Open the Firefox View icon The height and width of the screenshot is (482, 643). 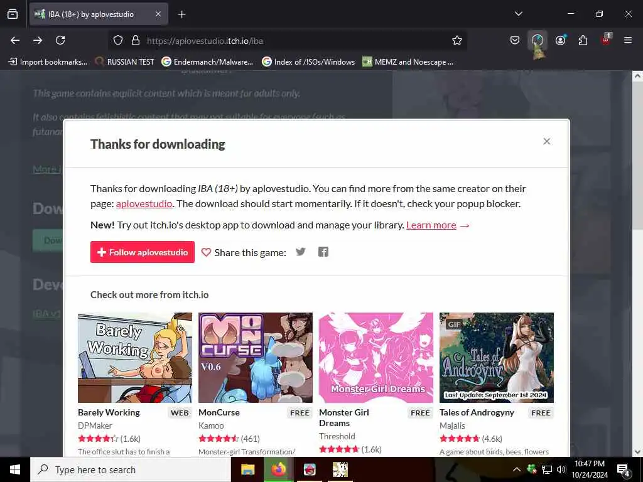tap(13, 14)
